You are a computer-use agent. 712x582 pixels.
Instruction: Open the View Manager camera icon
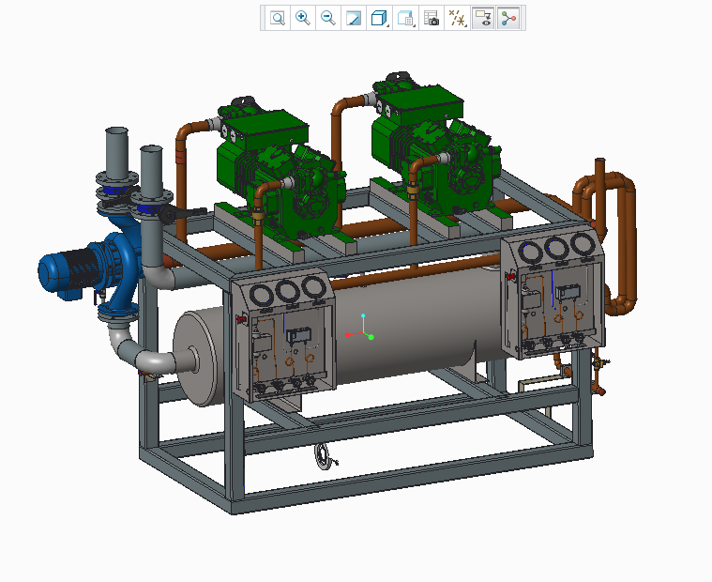tap(432, 18)
